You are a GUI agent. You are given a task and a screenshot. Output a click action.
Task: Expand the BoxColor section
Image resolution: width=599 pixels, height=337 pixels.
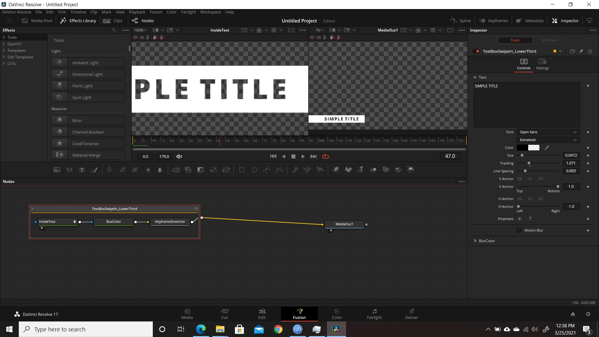click(475, 241)
